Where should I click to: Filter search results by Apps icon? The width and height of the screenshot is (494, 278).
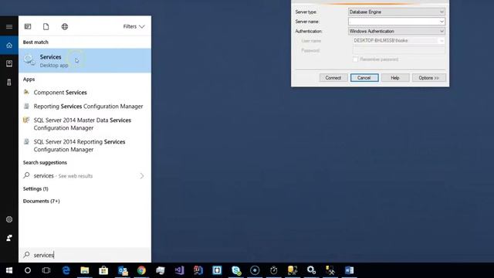tap(28, 26)
